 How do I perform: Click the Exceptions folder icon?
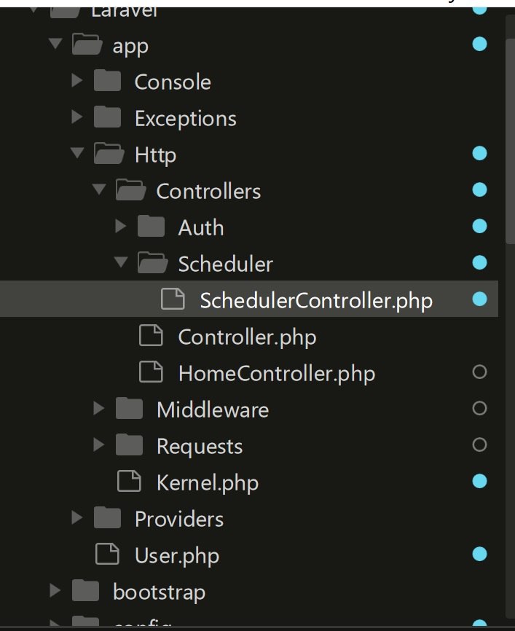point(107,117)
